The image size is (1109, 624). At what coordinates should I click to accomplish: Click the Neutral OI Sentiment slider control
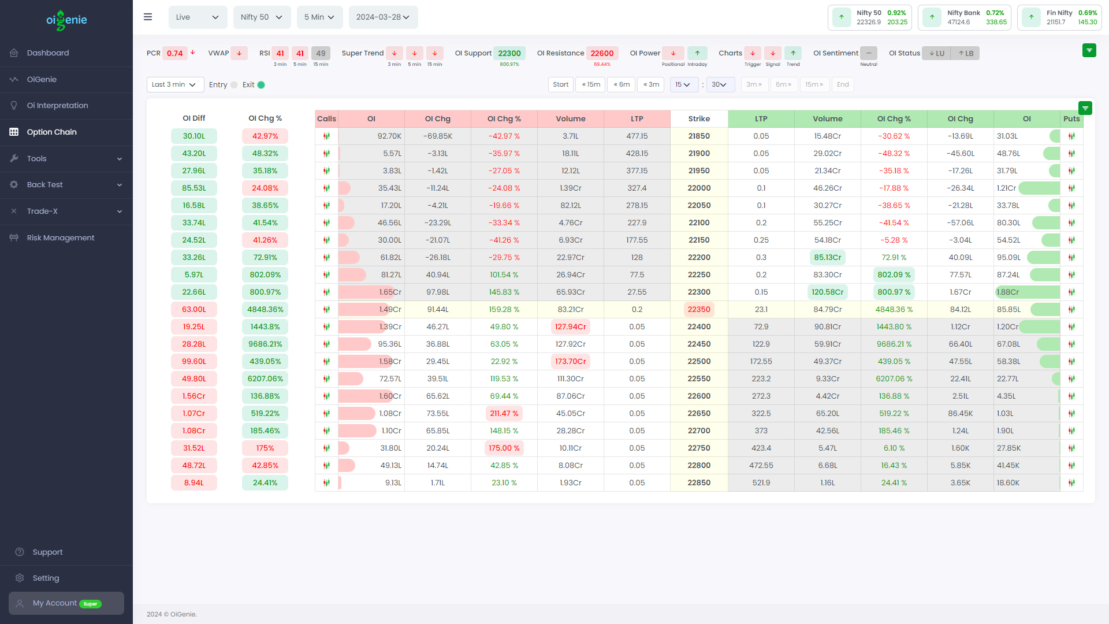pos(869,53)
